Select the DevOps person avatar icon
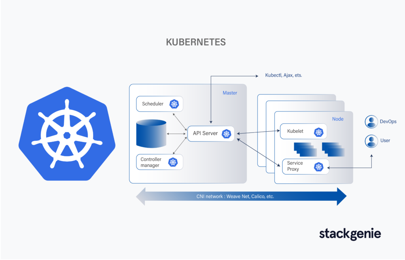Screen dimensions: 405x260 click(371, 122)
